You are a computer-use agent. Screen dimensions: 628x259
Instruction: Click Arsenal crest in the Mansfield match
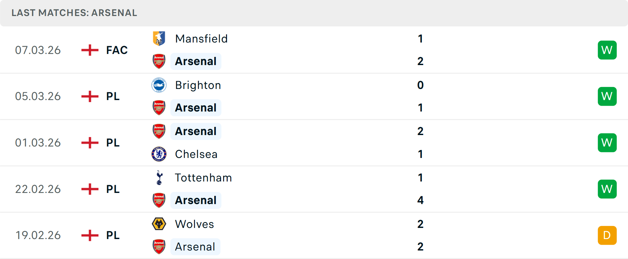point(159,61)
